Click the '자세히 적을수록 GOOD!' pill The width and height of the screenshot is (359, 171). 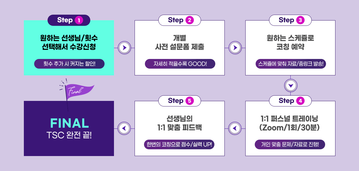pos(180,64)
